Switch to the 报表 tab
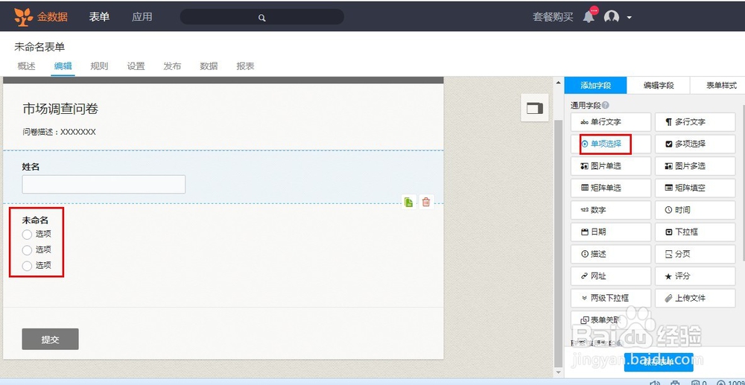The image size is (745, 385). point(246,66)
